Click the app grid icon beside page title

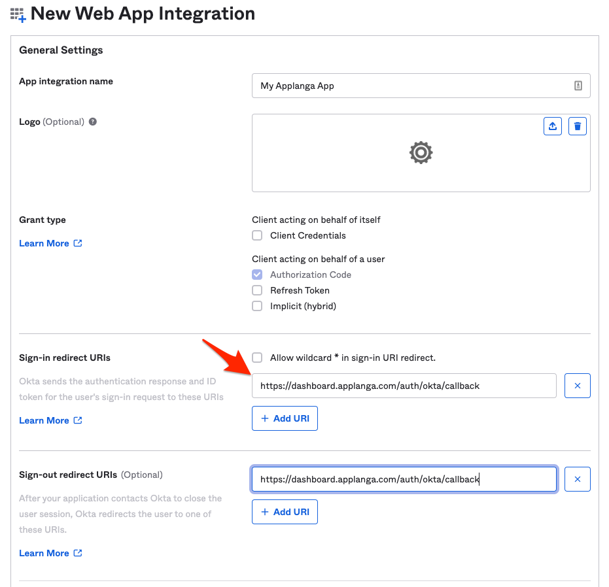coord(18,15)
